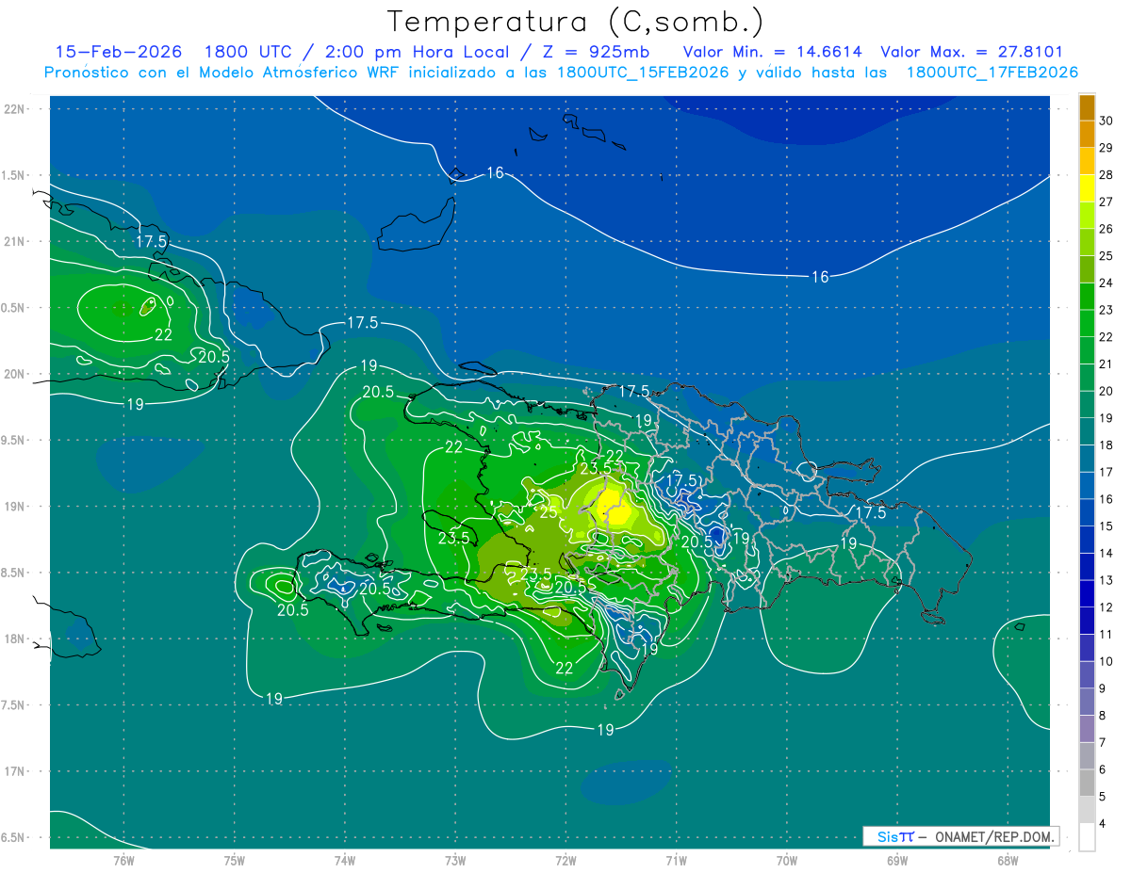The width and height of the screenshot is (1131, 873).
Task: Click the Valor Min. = 14.6614 text
Action: tap(772, 52)
